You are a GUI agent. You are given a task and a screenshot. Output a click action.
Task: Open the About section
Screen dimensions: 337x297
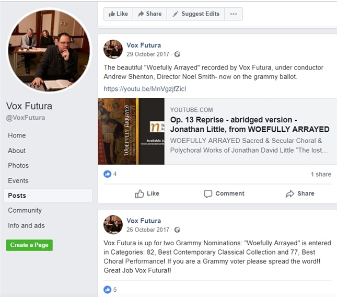(x=17, y=151)
